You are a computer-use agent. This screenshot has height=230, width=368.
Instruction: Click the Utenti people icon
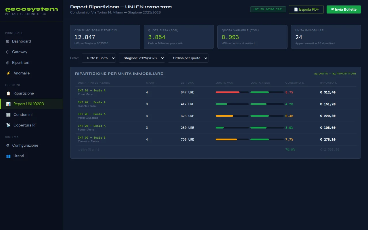click(x=8, y=156)
